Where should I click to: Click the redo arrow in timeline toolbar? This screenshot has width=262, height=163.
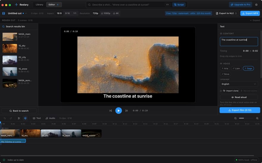click(x=11, y=118)
